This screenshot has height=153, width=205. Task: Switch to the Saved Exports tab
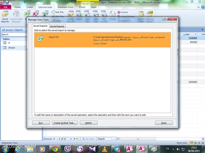point(57,26)
